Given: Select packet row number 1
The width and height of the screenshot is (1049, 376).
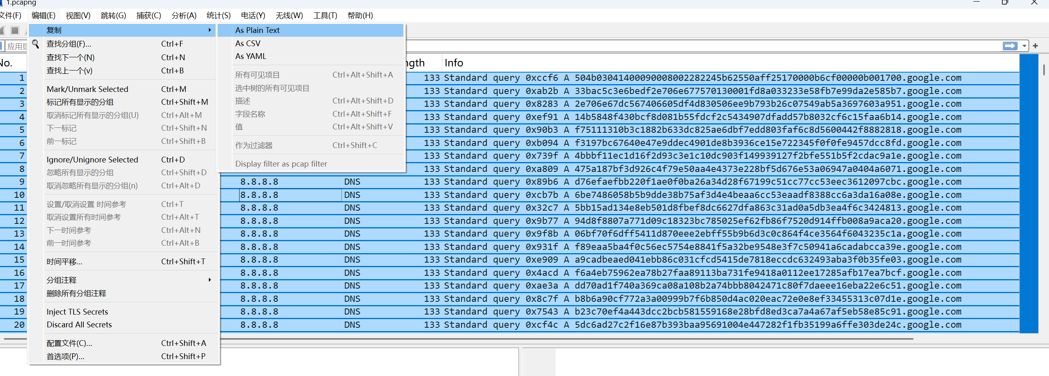Looking at the screenshot, I should click(x=510, y=78).
